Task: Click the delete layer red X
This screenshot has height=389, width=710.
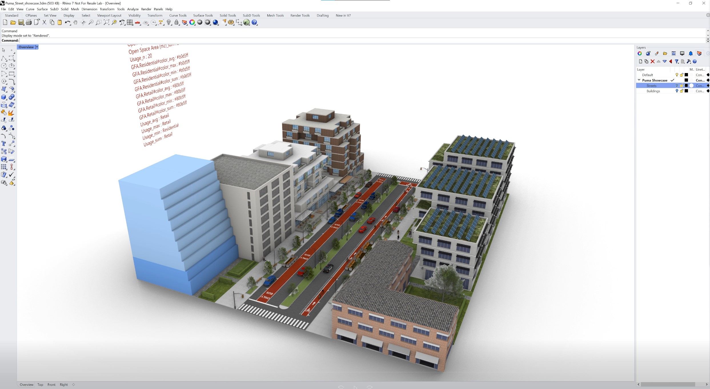Action: click(x=653, y=61)
